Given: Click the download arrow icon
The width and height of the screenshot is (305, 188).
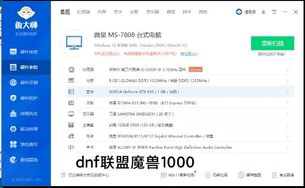Looking at the screenshot, I should point(264,12).
